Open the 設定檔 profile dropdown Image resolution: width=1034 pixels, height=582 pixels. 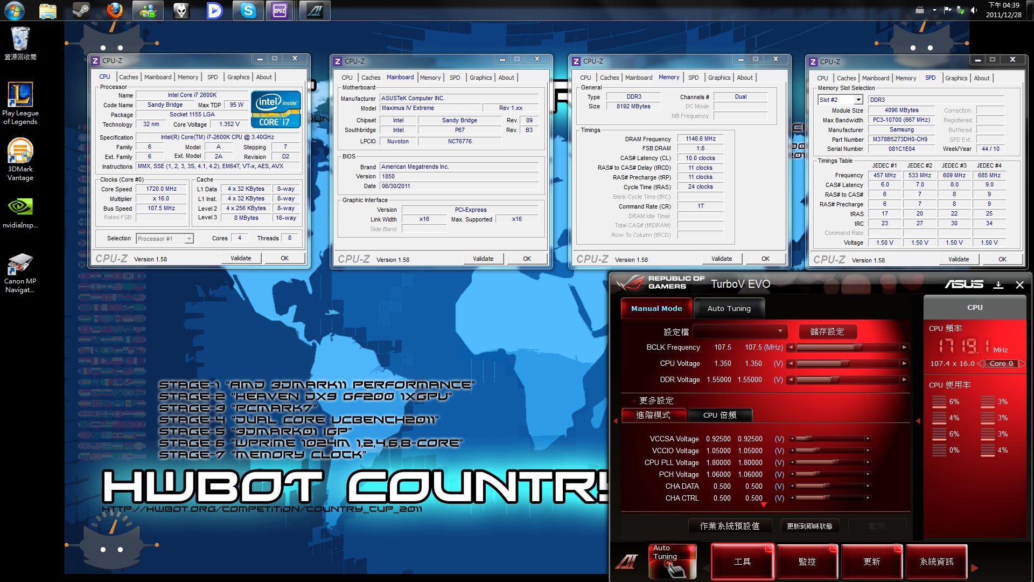pyautogui.click(x=740, y=331)
